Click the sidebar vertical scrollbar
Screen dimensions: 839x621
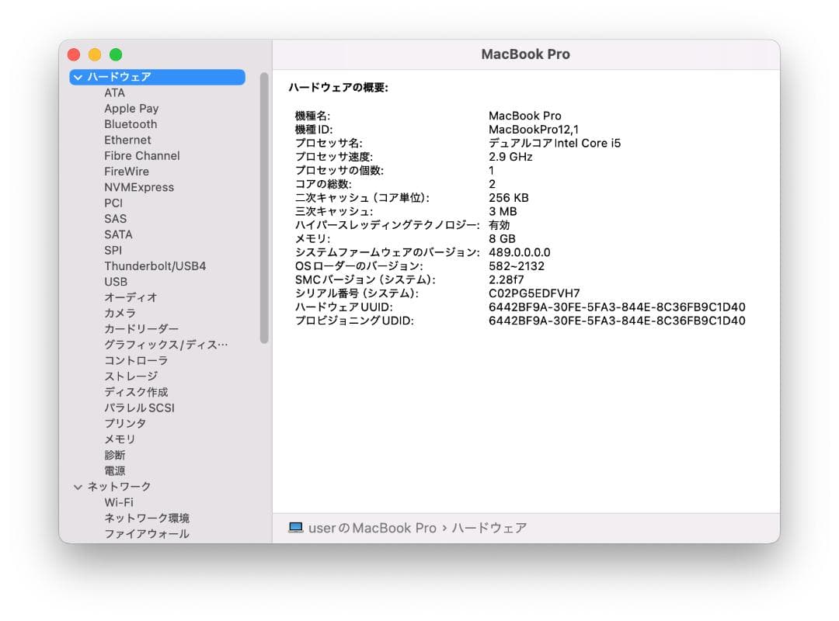pos(264,209)
